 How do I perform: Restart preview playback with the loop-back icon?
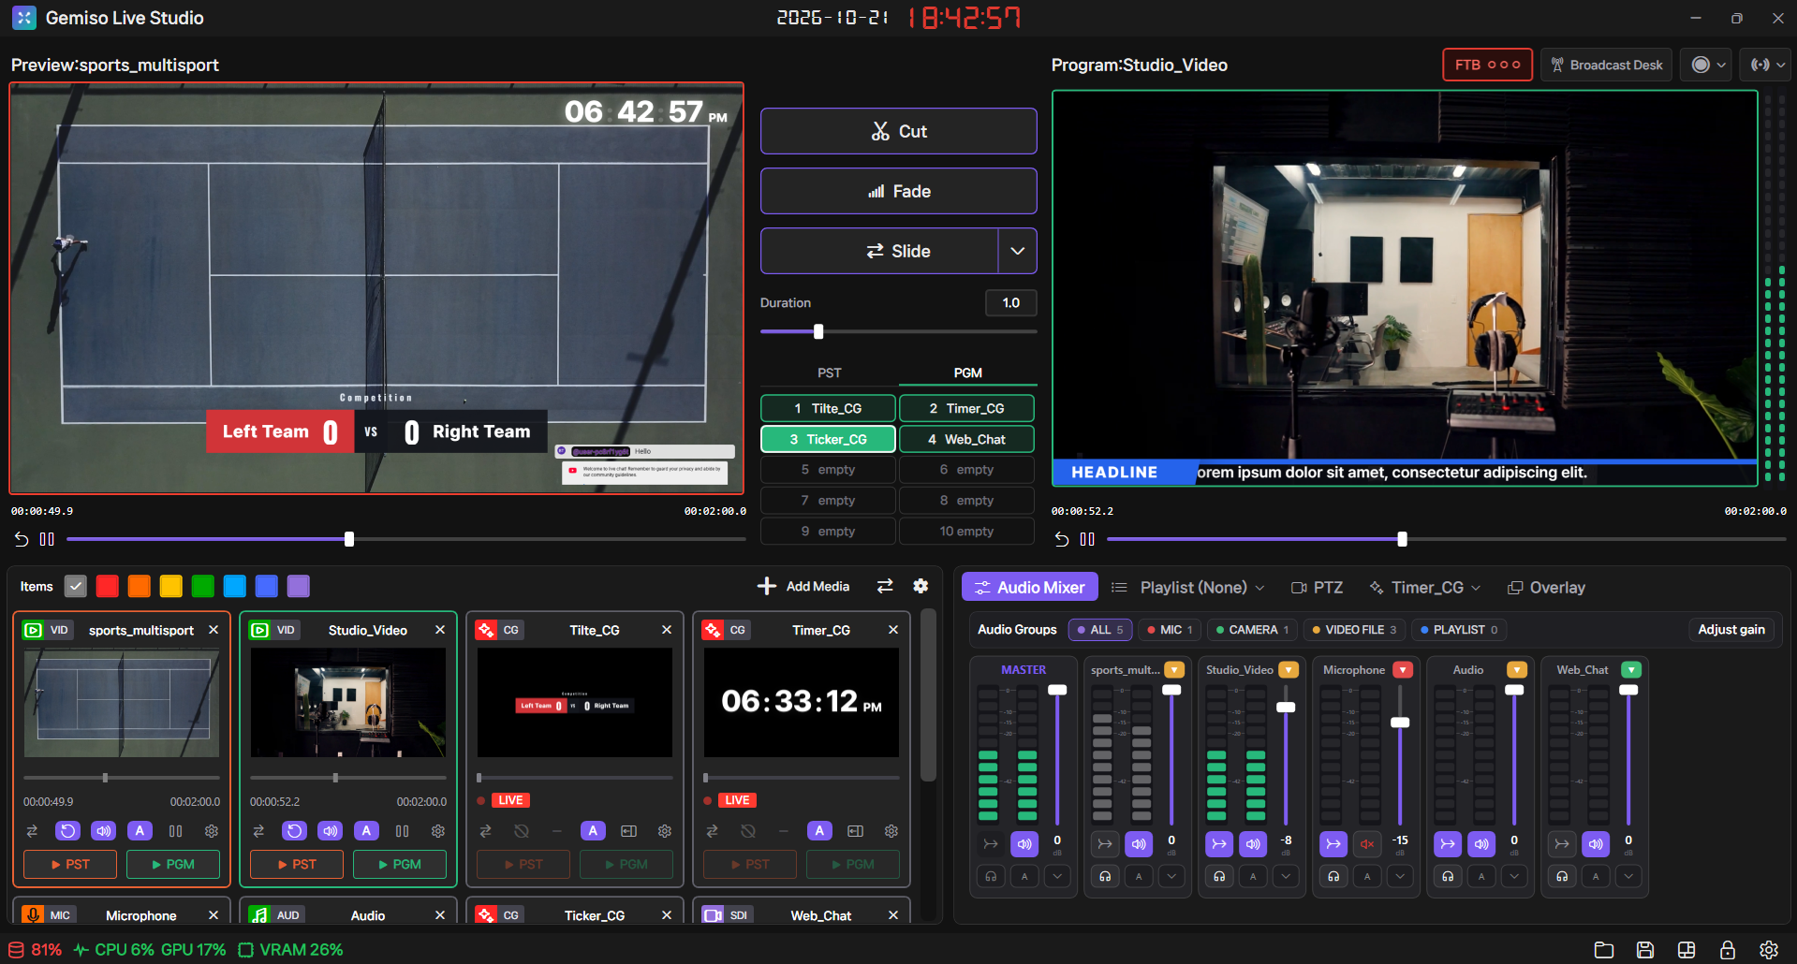[22, 539]
